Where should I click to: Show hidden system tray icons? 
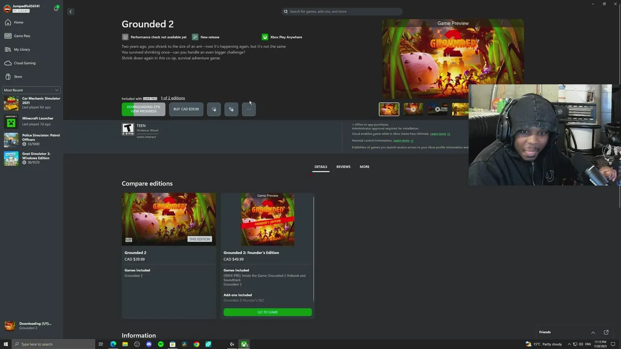tap(569, 344)
